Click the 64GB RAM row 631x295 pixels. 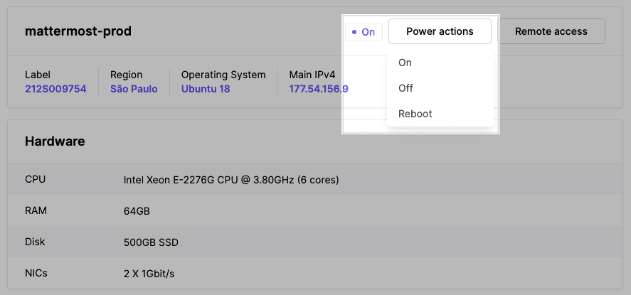(x=137, y=211)
